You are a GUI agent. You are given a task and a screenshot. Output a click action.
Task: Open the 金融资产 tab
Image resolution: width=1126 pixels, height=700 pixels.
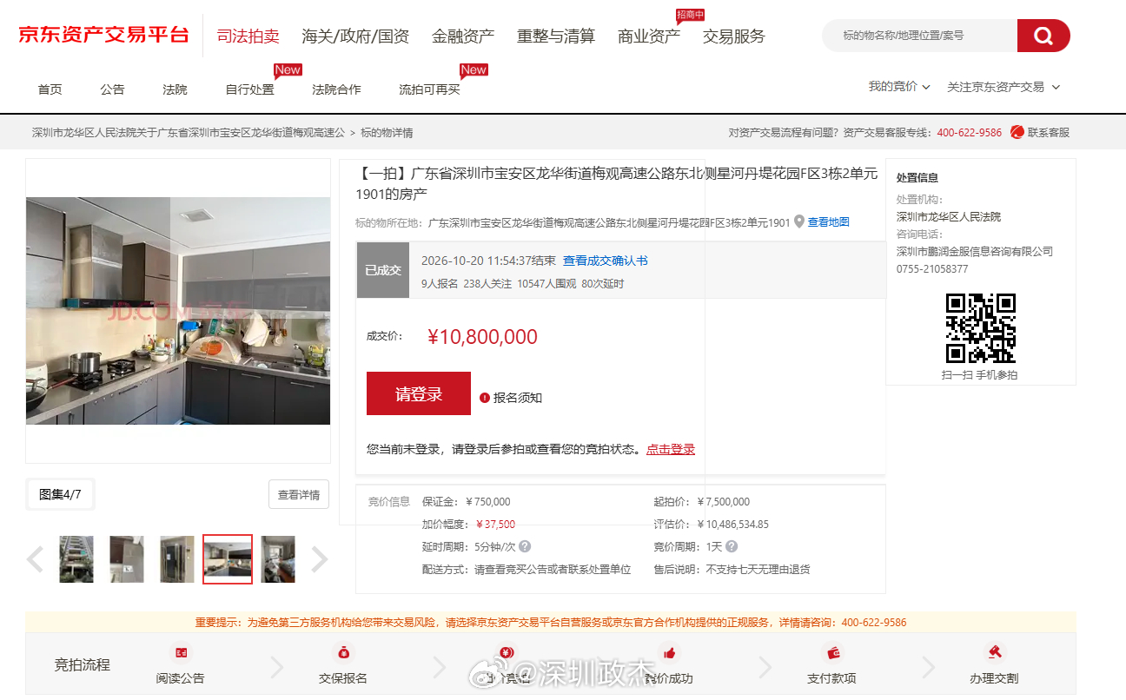pyautogui.click(x=463, y=36)
